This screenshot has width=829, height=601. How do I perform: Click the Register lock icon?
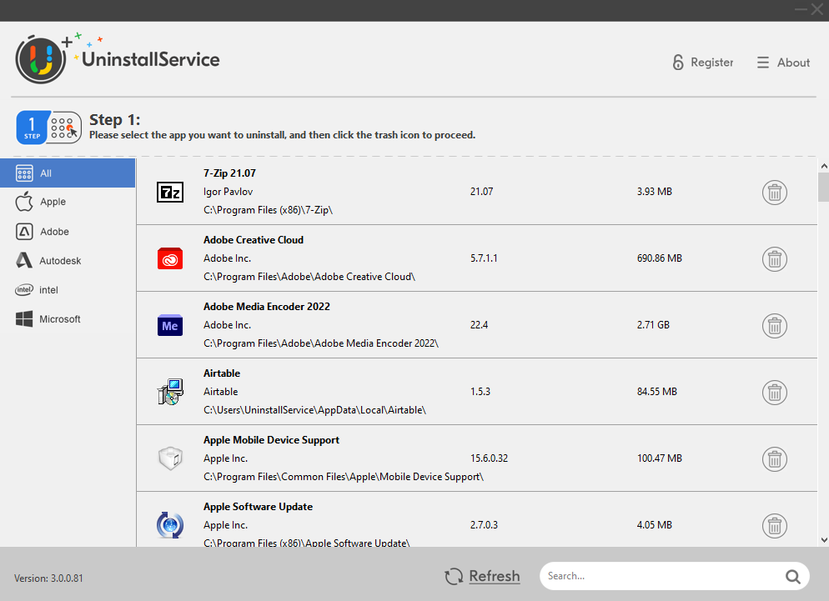678,63
